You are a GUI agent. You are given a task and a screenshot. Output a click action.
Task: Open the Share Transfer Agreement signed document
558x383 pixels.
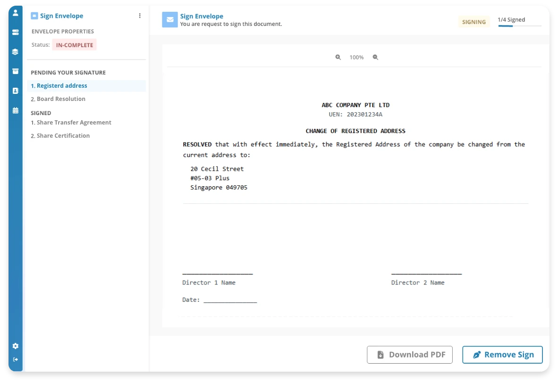pyautogui.click(x=71, y=122)
